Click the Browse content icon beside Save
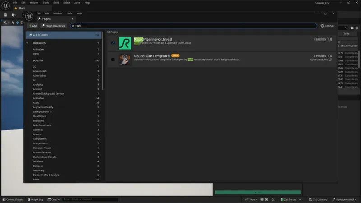This screenshot has width=361, height=203. tap(14, 15)
